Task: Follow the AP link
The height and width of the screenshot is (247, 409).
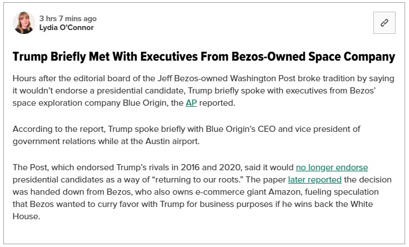Action: pyautogui.click(x=191, y=103)
